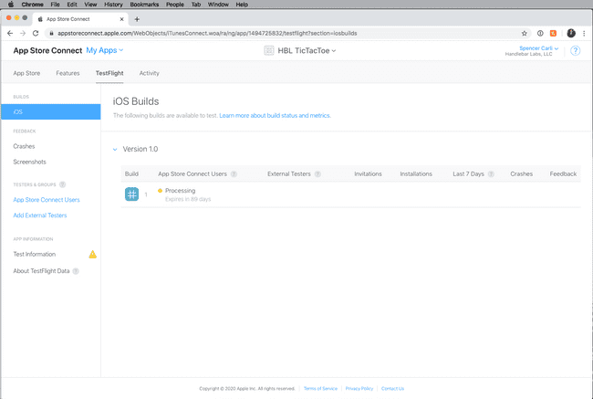
Task: Bookmark page with the star icon
Action: [x=525, y=33]
